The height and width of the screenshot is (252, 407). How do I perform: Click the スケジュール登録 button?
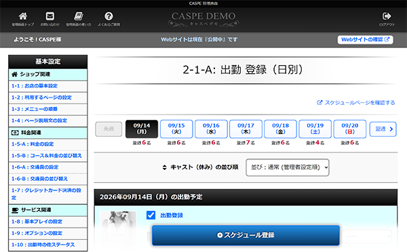[246, 235]
